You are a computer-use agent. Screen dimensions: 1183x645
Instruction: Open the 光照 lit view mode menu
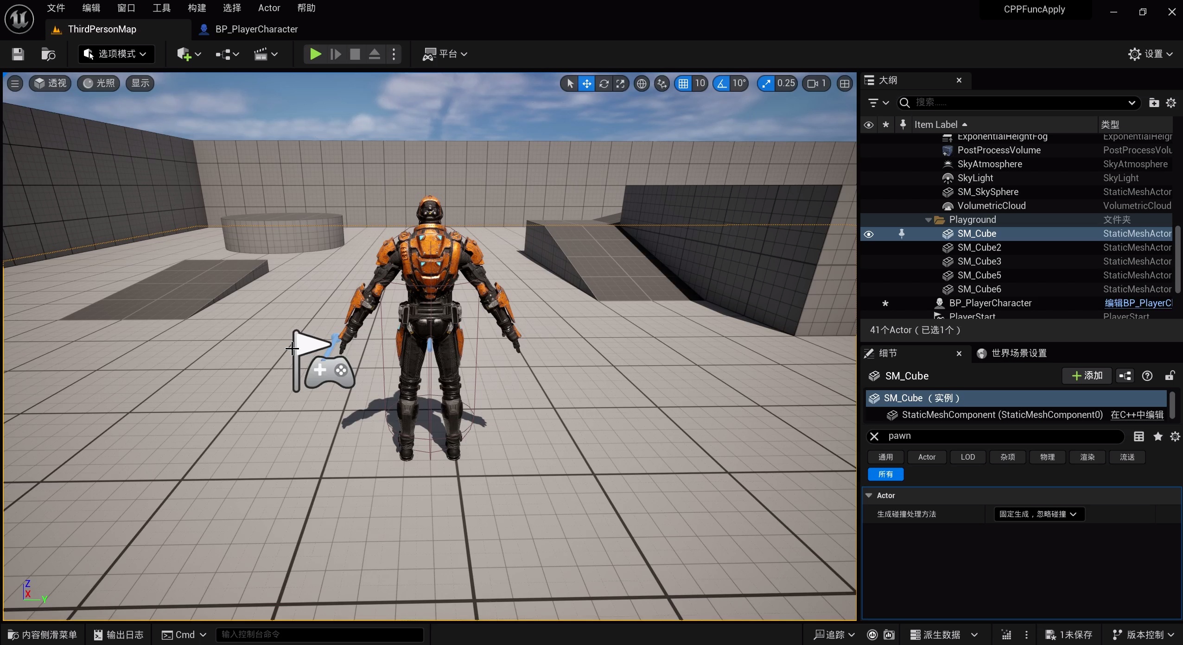(x=99, y=83)
